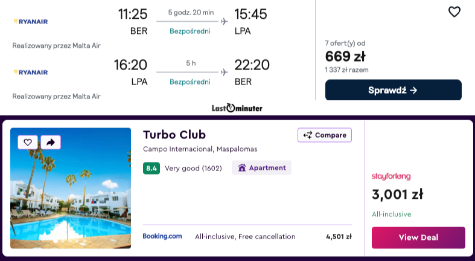Click the Ryanair logo on the LPA–BER flight
The height and width of the screenshot is (261, 475).
30,72
